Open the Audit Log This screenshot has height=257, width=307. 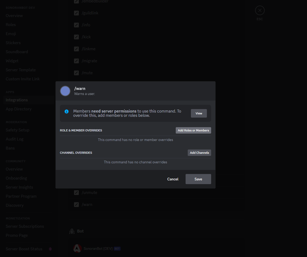click(28, 139)
